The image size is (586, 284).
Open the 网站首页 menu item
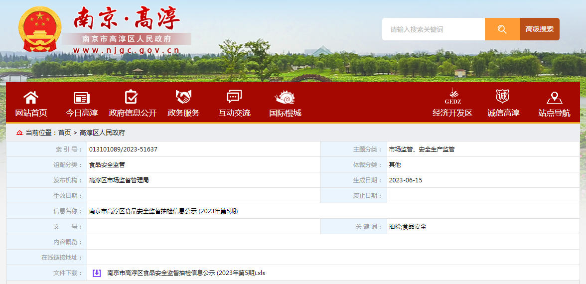pos(31,113)
